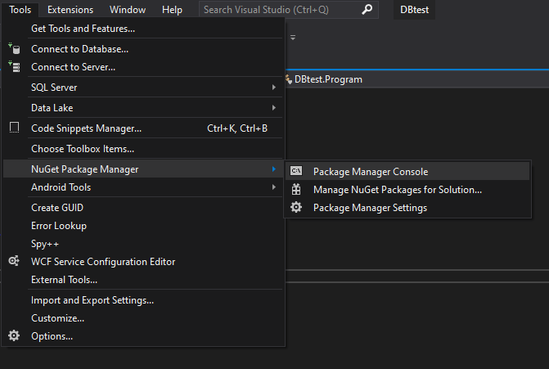Screen dimensions: 549x369
Task: Open the Data Lake menu entry
Action: pyautogui.click(x=143, y=107)
